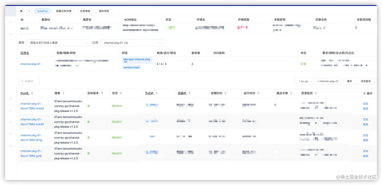382x185 pixels.
Task: Open the 应用 dropdown channel-pkg-01 (4)
Action: coord(132,43)
